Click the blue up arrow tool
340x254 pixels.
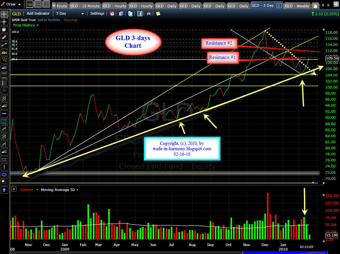(x=4, y=190)
